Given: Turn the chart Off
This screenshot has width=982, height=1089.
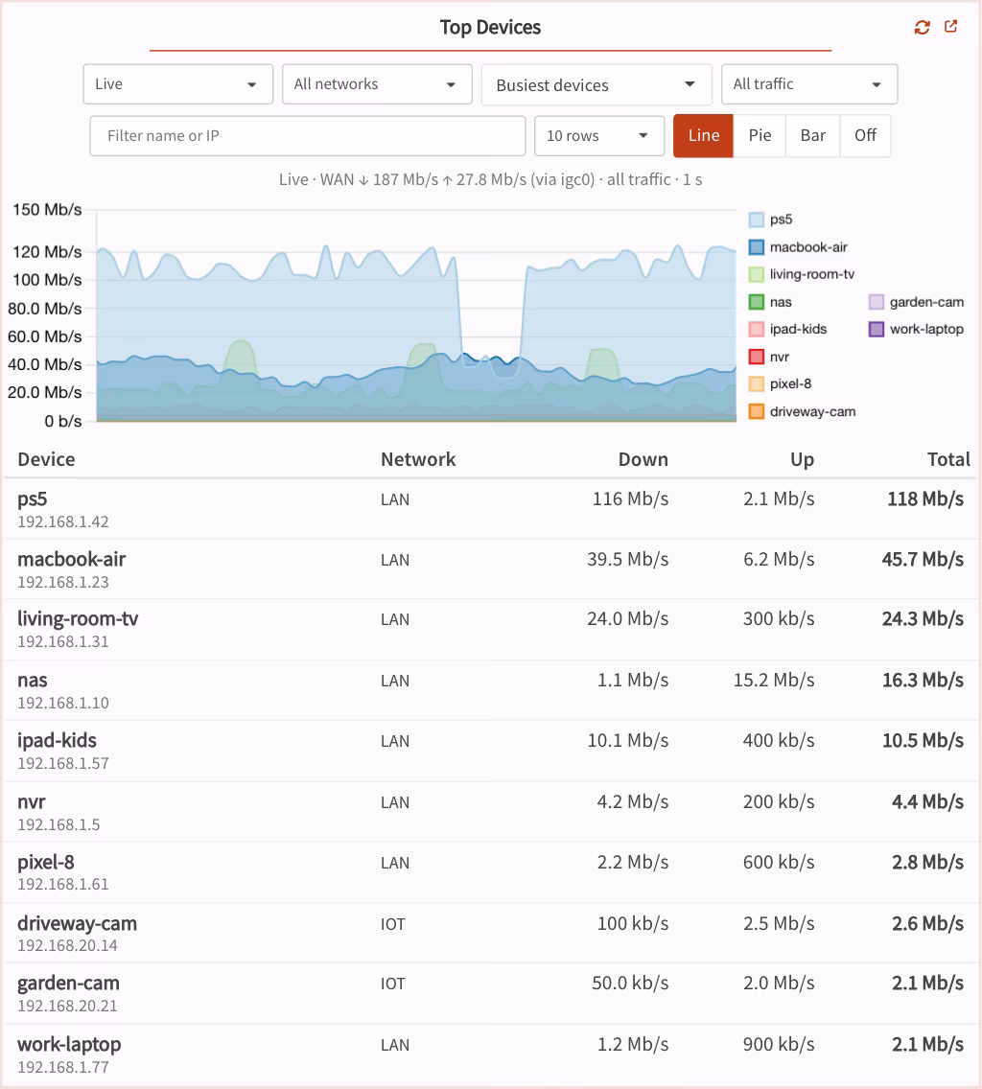Looking at the screenshot, I should click(865, 135).
